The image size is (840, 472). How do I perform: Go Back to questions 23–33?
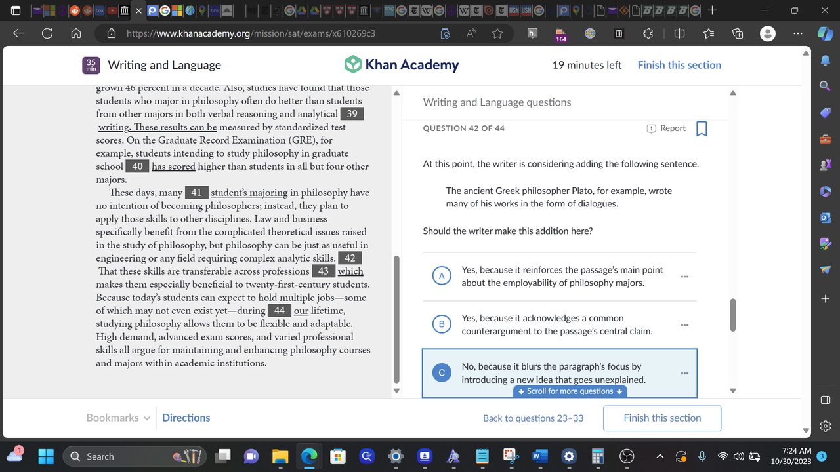(x=533, y=418)
